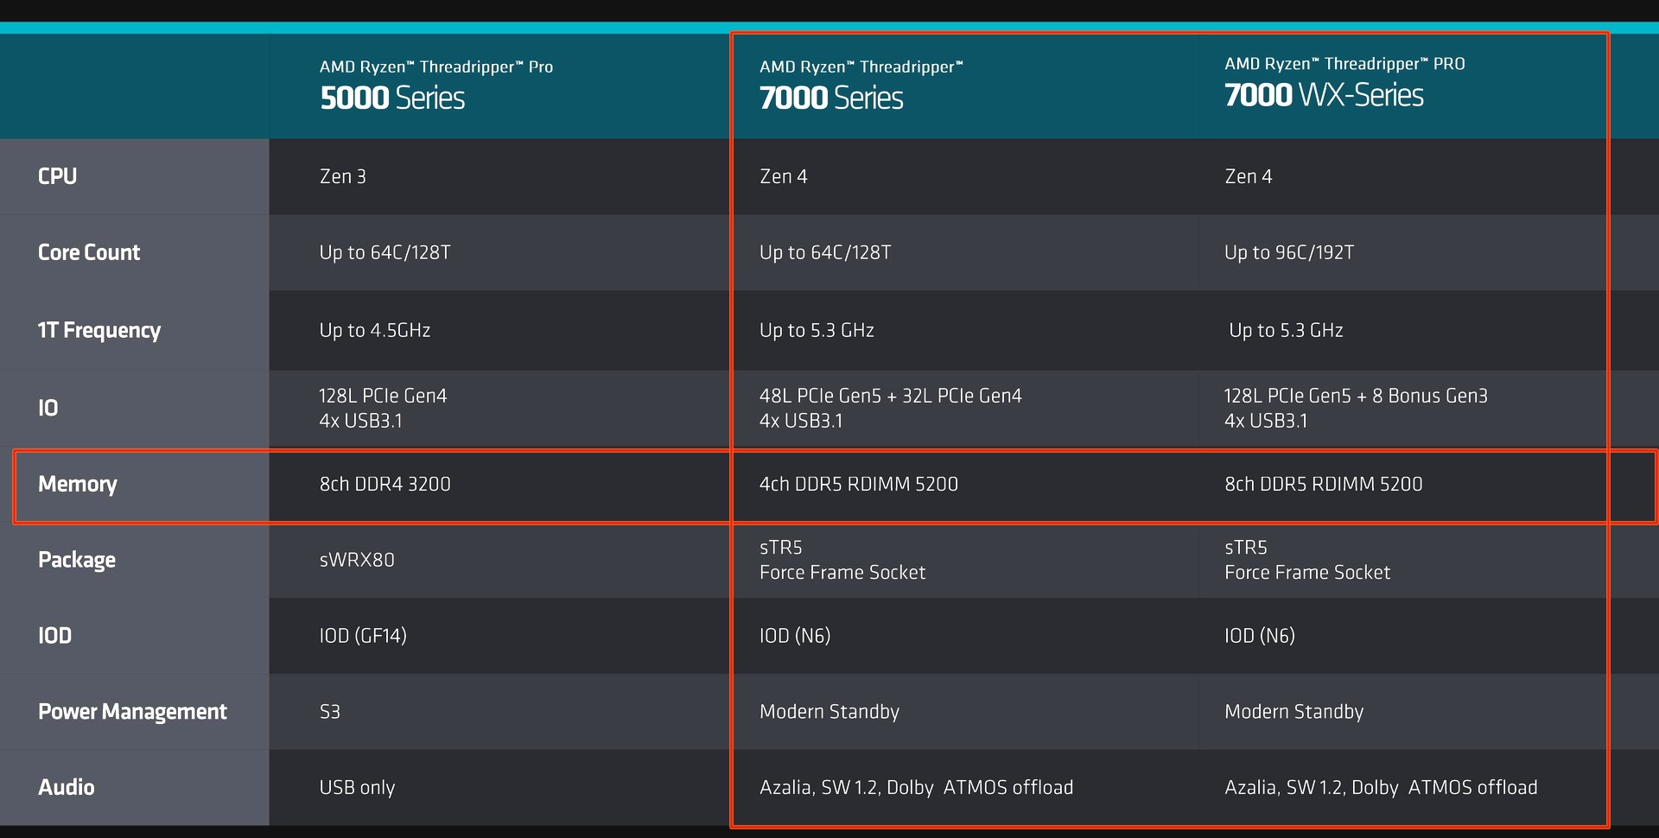The width and height of the screenshot is (1659, 838).
Task: Click Up to 5.3 GHz in 7000 WX-Series
Action: pos(1286,330)
